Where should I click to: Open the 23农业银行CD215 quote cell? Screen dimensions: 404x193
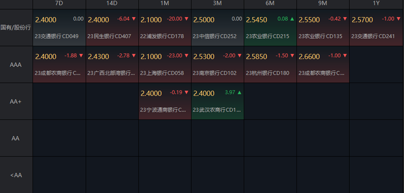coord(270,28)
